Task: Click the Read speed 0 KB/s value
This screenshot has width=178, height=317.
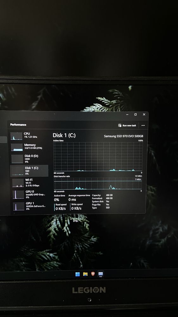Action: 61,209
